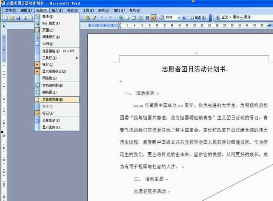Expand 工具栏 submenu arrow

(x=77, y=58)
